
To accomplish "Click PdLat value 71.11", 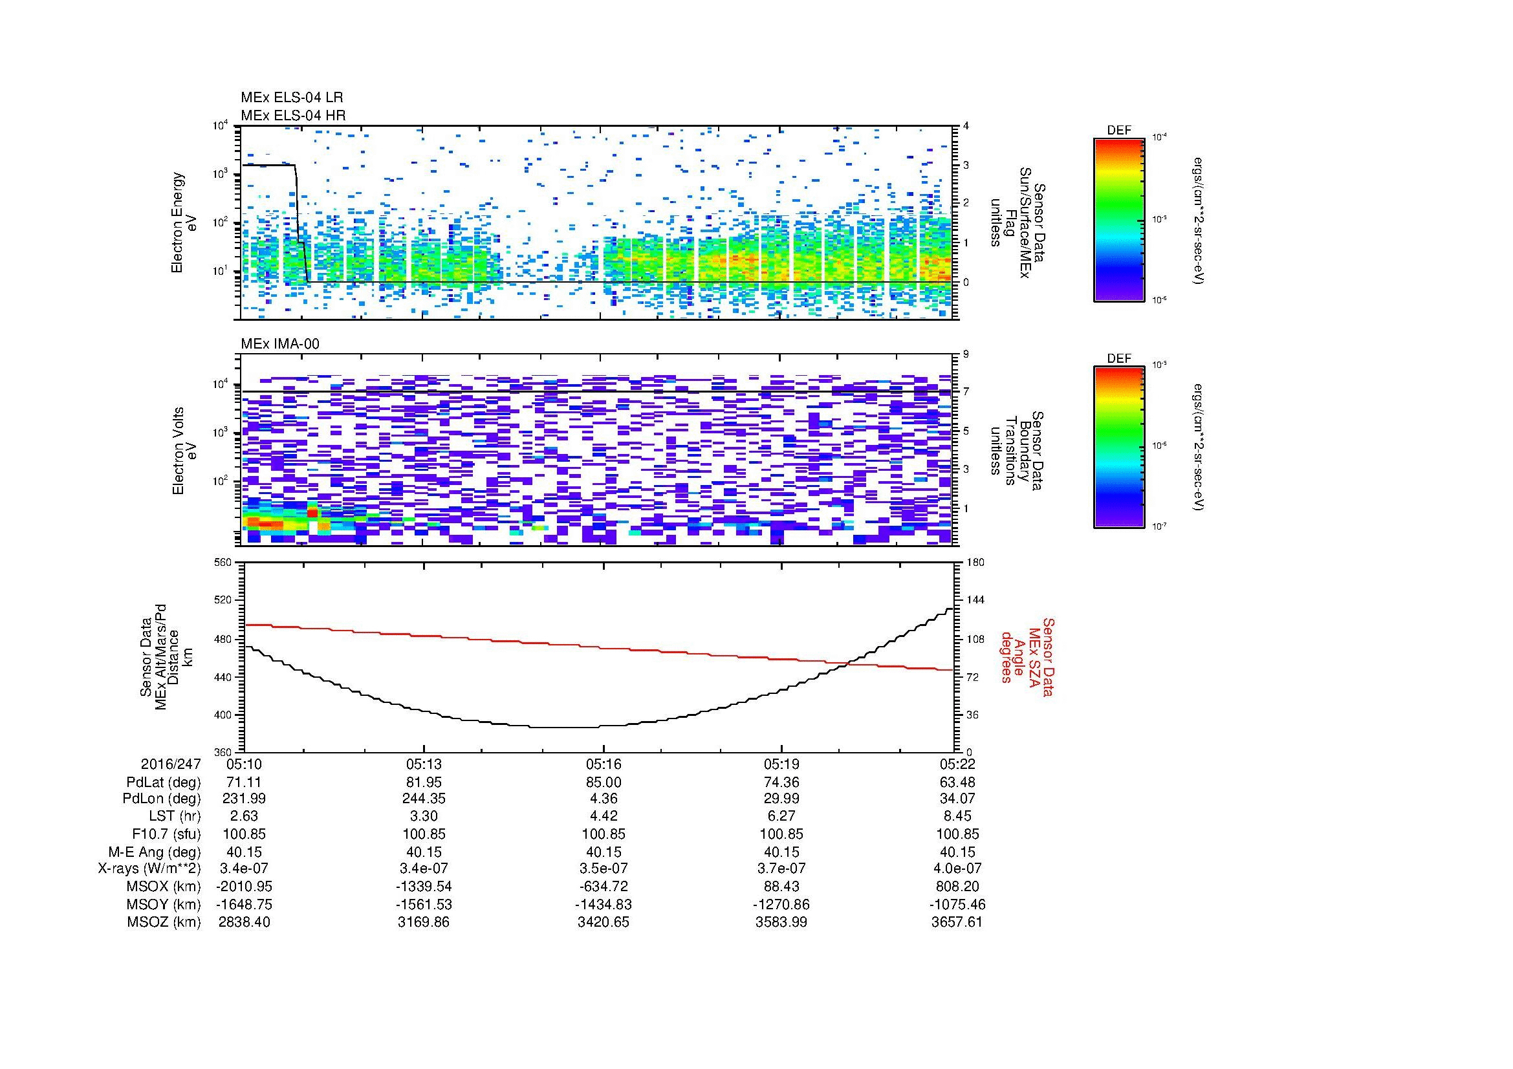I will click(244, 783).
